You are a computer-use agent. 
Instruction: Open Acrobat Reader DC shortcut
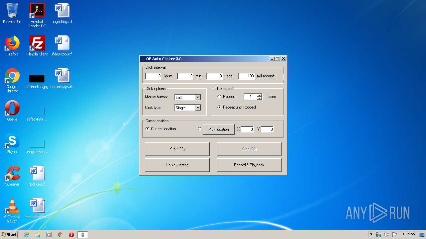coord(37,15)
